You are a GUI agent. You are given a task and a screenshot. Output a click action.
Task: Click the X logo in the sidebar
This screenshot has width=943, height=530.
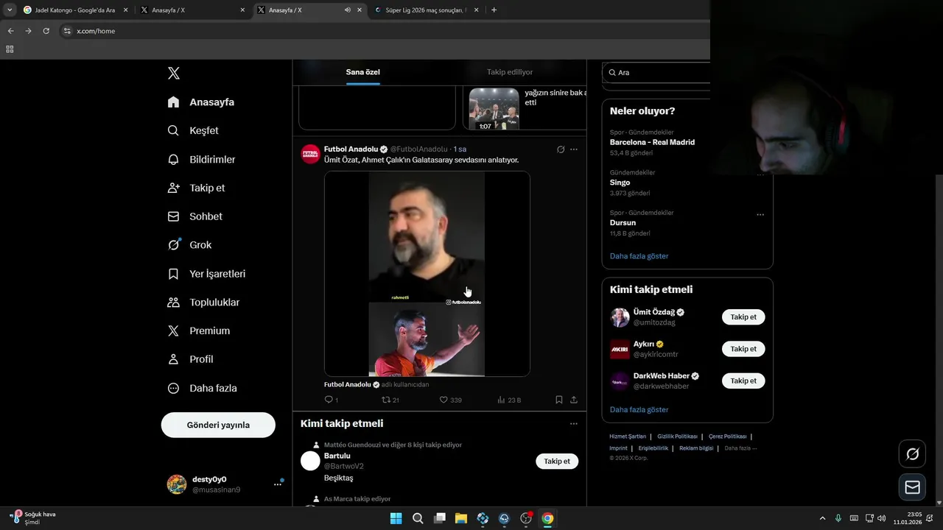[x=174, y=73]
